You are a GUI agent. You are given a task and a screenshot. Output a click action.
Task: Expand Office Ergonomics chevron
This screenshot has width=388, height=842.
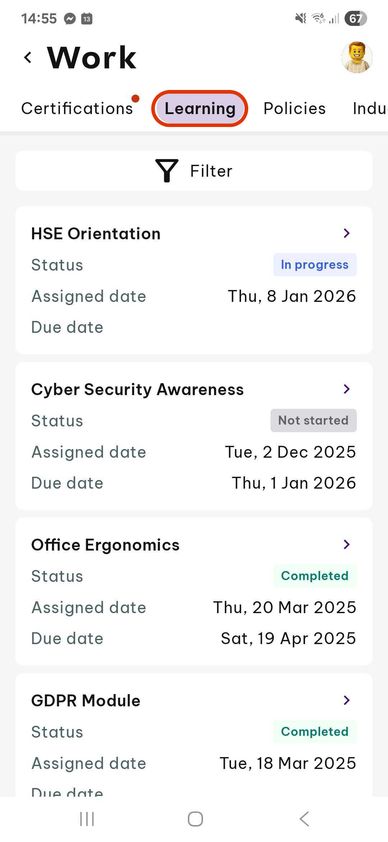tap(347, 544)
